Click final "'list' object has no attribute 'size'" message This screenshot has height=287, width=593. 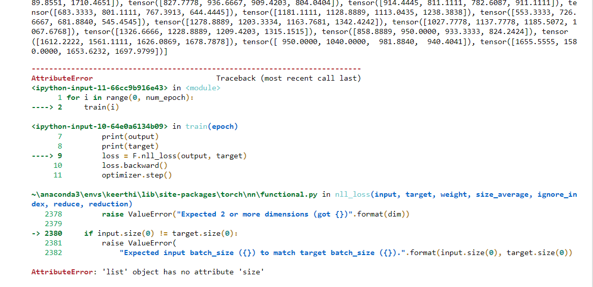click(183, 272)
